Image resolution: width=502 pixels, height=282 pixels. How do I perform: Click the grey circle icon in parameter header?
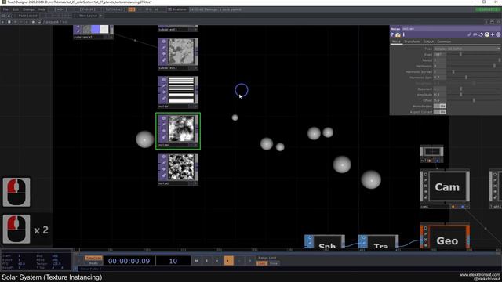click(x=498, y=34)
